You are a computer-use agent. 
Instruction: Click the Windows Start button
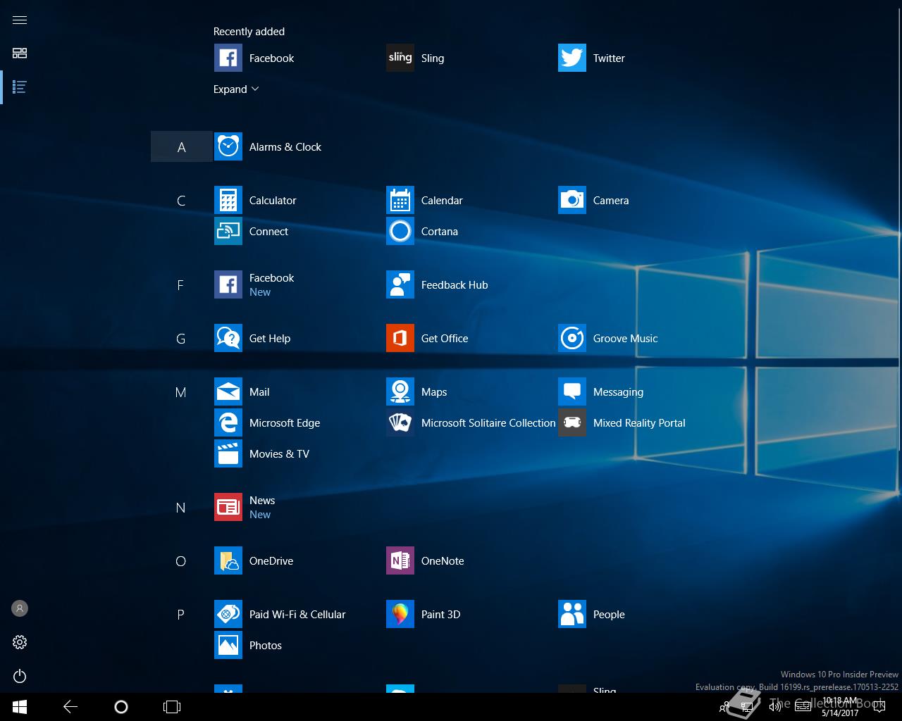[x=20, y=707]
